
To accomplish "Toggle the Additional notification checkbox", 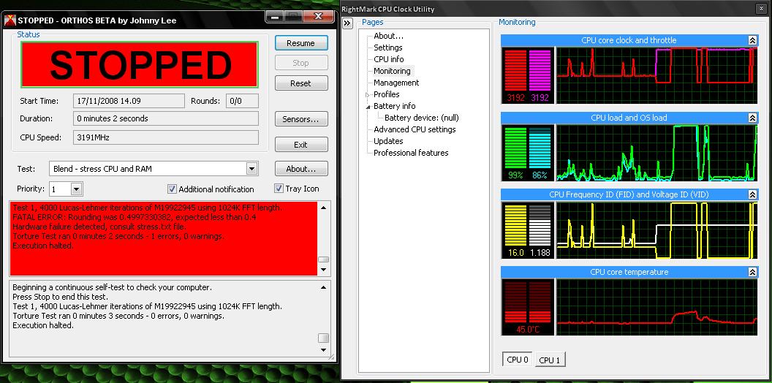I will coord(172,189).
